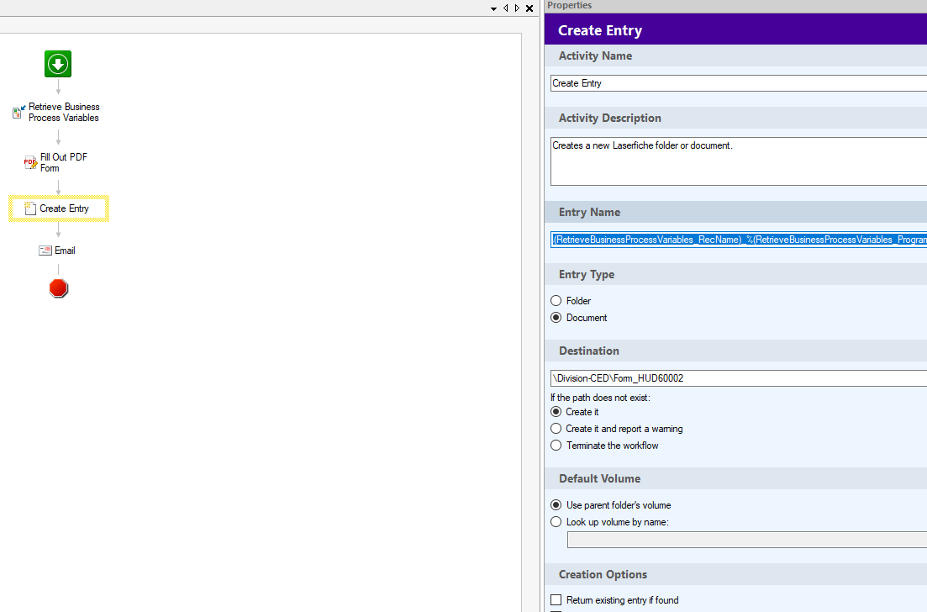Click the Creation Options section header
Viewport: 927px width, 612px height.
[x=735, y=574]
